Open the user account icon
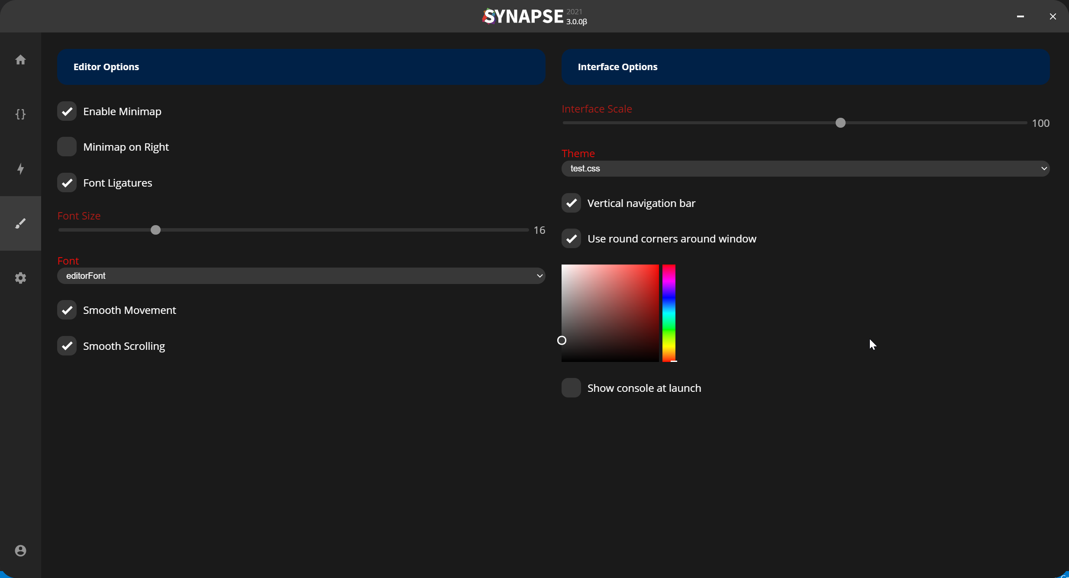 20,551
